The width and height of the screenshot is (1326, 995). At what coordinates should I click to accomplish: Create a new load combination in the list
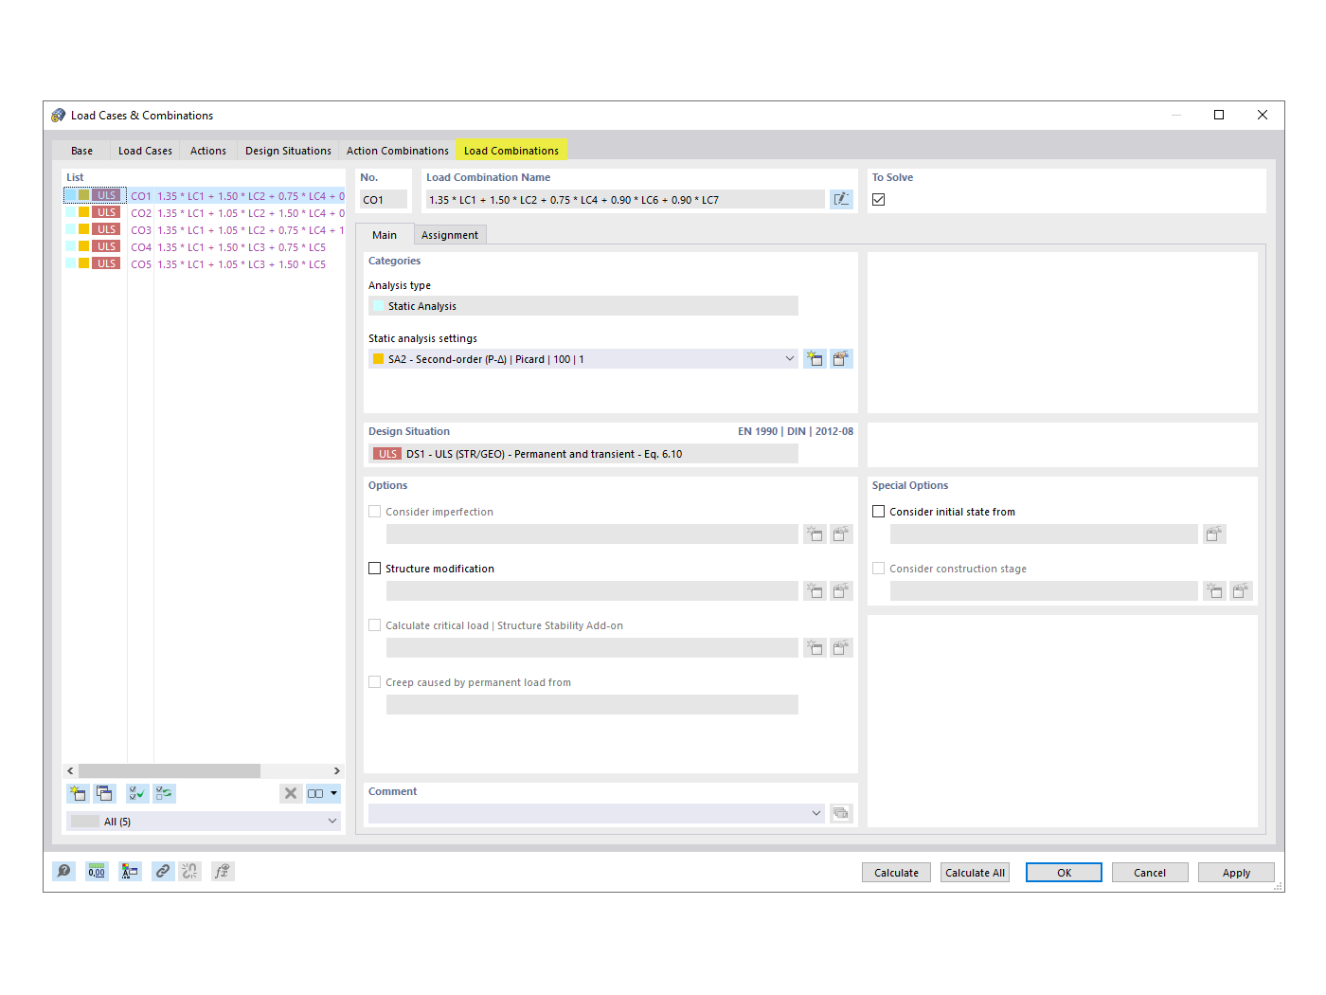77,793
